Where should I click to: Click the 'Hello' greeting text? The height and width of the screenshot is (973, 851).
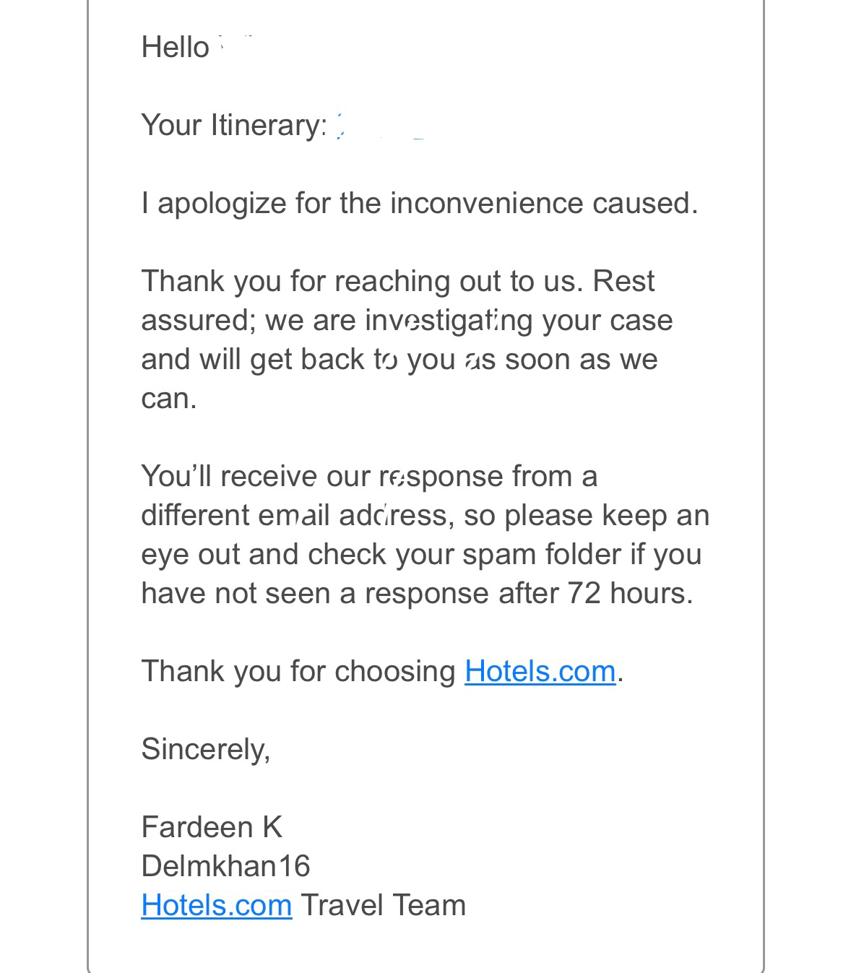175,47
